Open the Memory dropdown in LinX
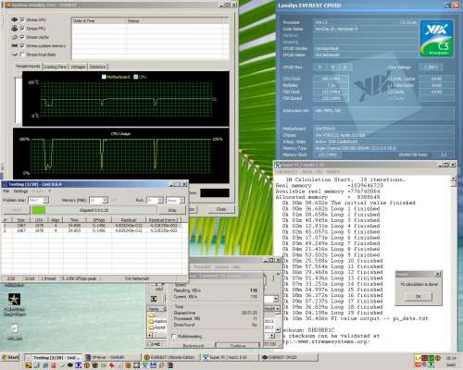Screen dimensions: 463x370 pyautogui.click(x=105, y=200)
